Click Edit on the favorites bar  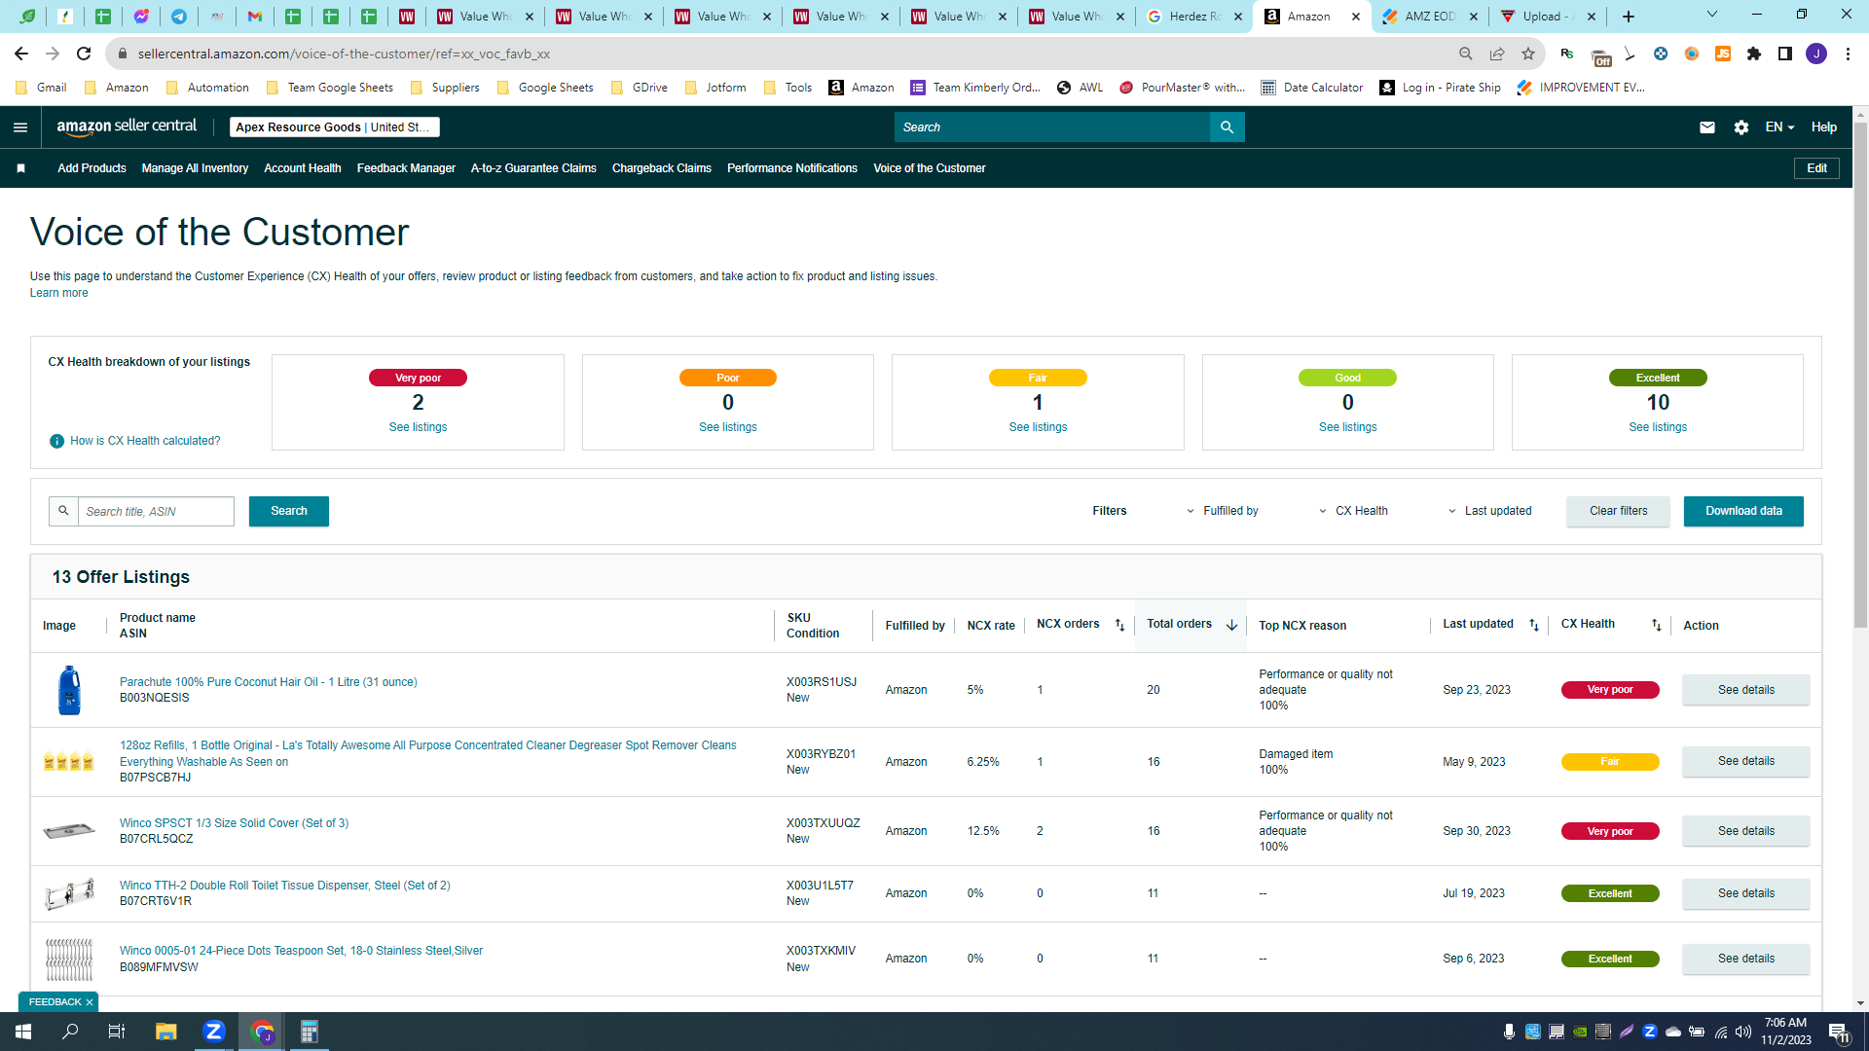pos(1816,168)
